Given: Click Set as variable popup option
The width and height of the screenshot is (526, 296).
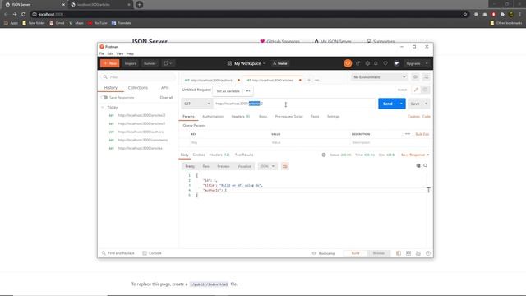Looking at the screenshot, I should click(228, 91).
